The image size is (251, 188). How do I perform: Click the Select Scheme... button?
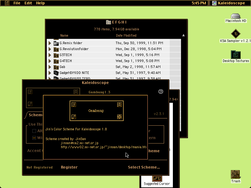144,167
